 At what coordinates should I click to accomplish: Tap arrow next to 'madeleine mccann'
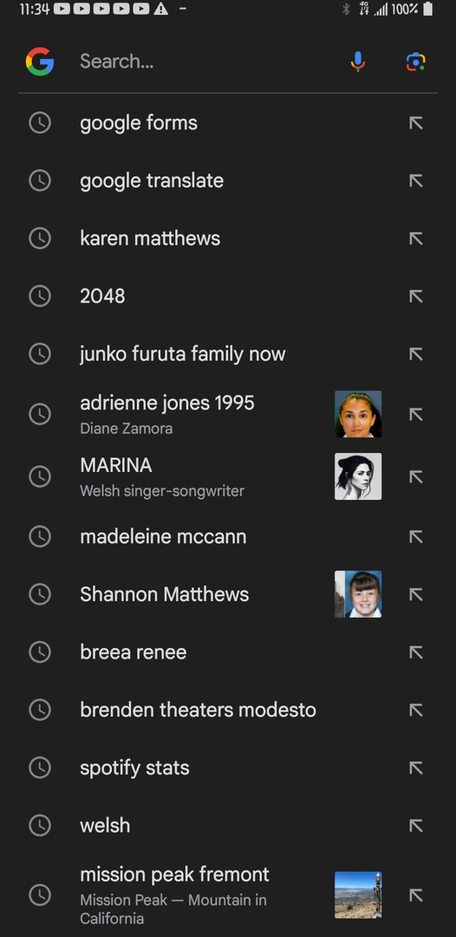coord(416,537)
